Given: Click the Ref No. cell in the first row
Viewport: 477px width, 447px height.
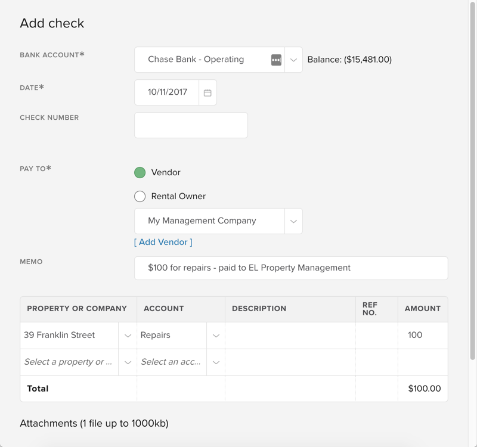Looking at the screenshot, I should coord(377,335).
